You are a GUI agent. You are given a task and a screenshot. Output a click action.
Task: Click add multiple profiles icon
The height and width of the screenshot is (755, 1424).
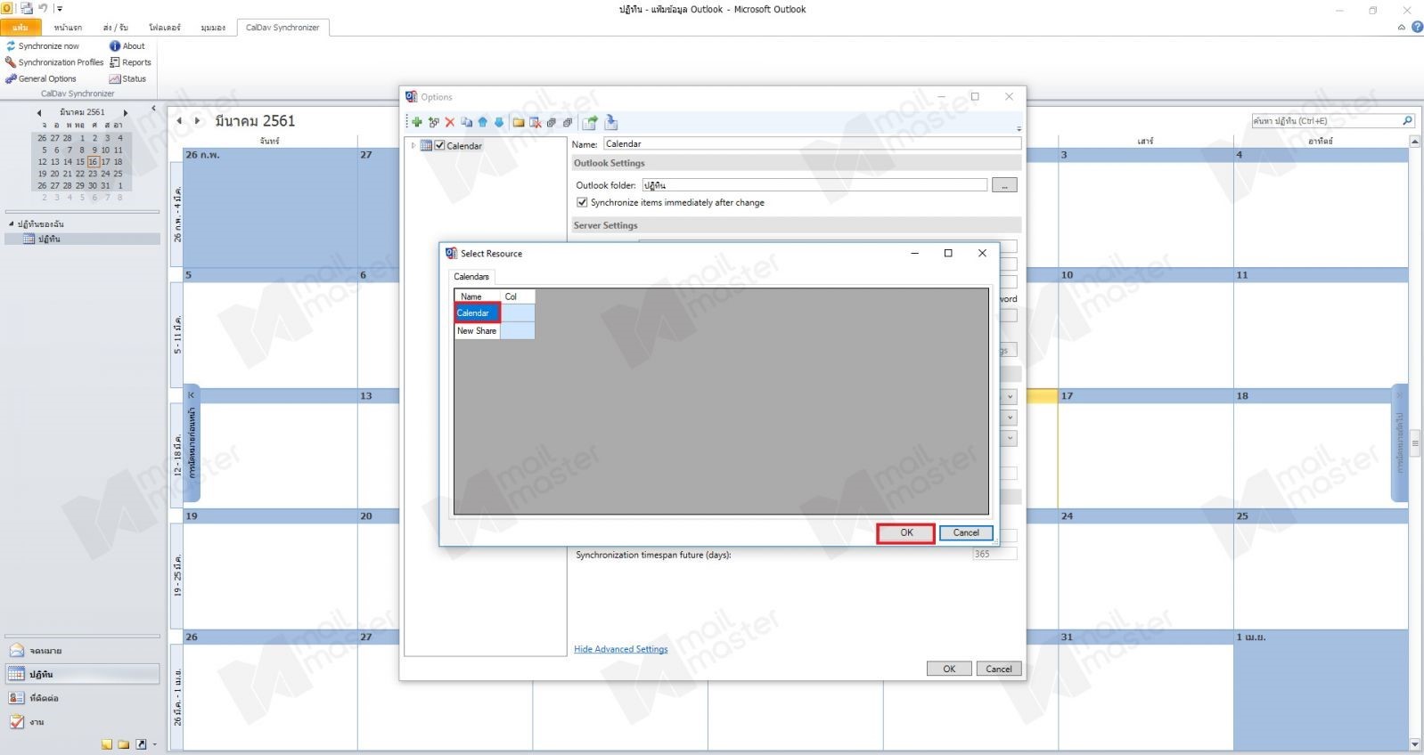click(433, 123)
